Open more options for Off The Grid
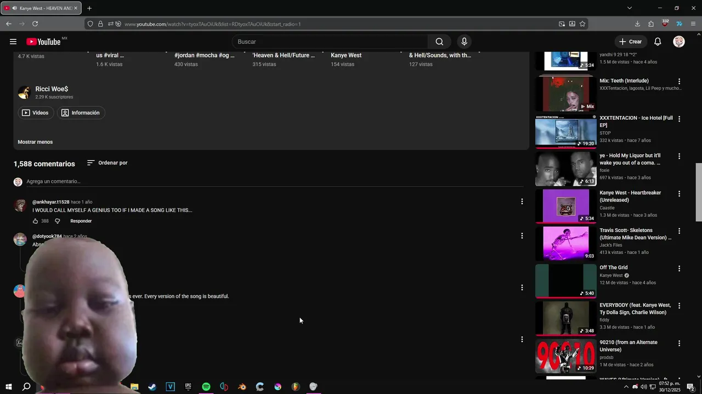 pos(679,269)
